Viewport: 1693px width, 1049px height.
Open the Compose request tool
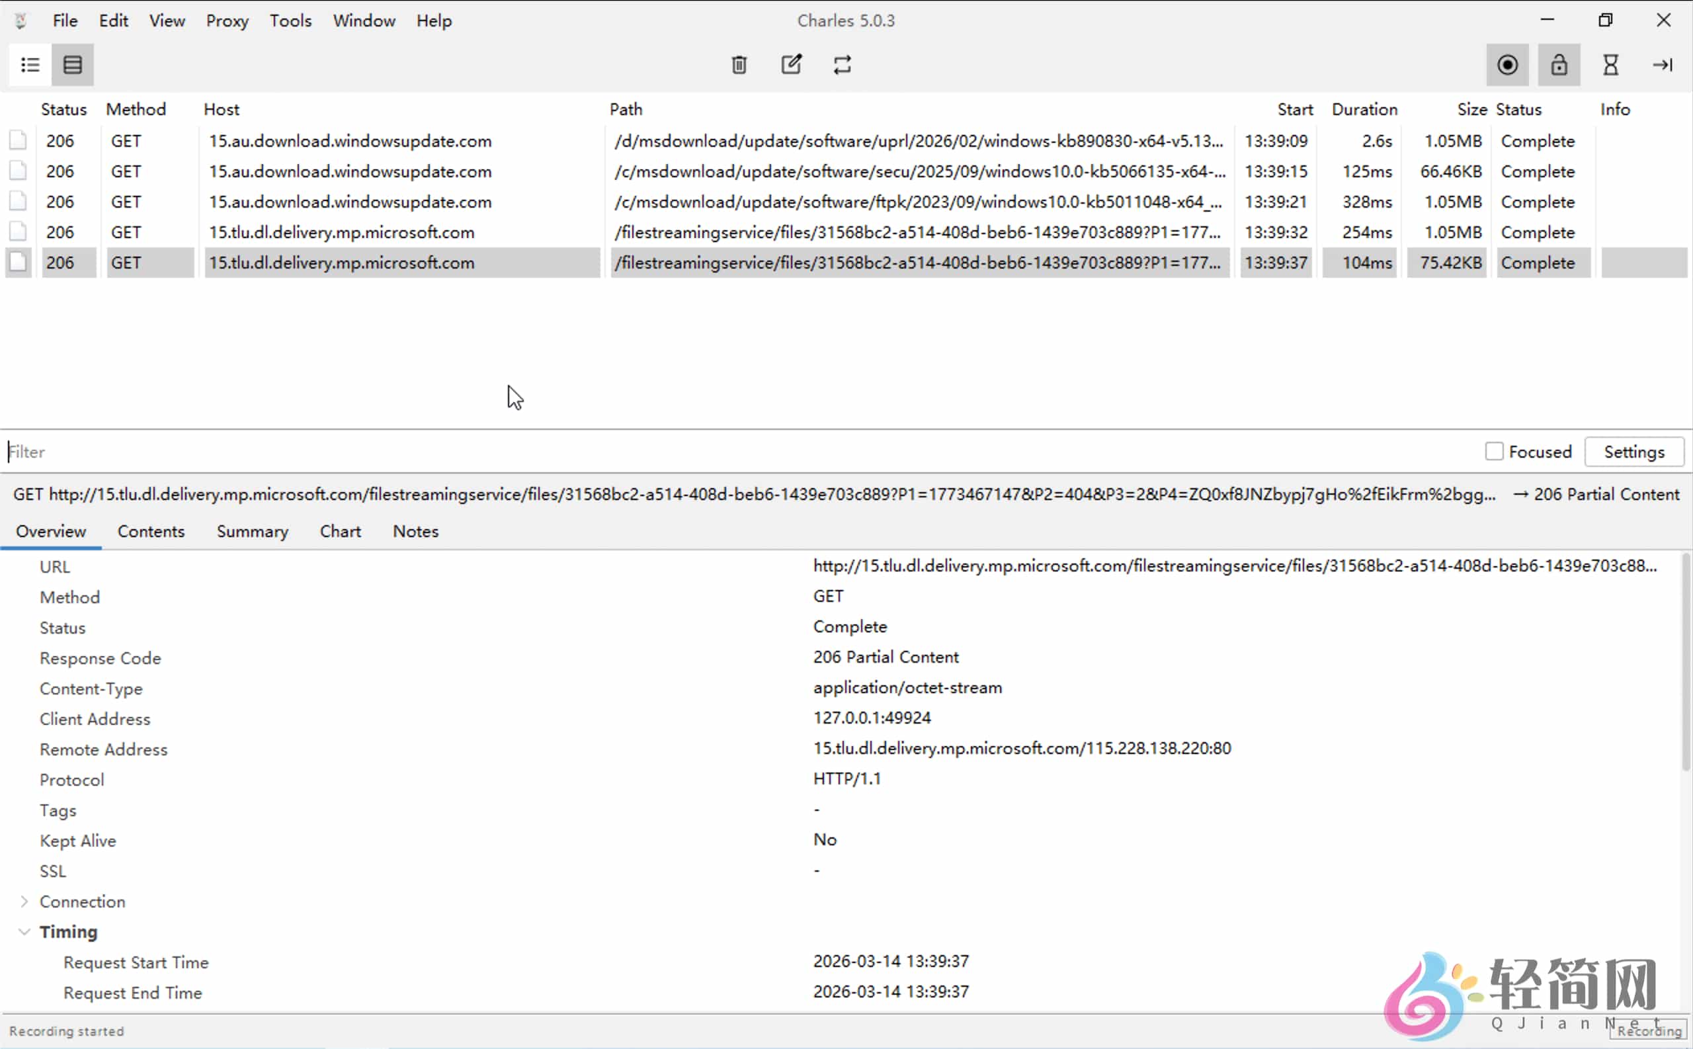pyautogui.click(x=791, y=65)
